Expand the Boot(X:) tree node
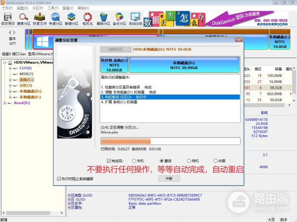This screenshot has width=297, height=222. [x=5, y=103]
